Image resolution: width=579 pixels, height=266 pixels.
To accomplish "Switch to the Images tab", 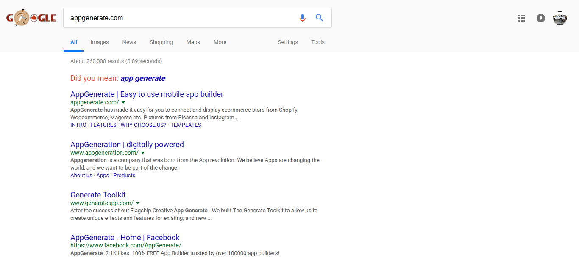I will click(100, 42).
